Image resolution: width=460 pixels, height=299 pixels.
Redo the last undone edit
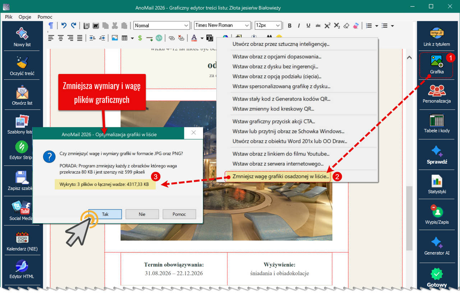coord(74,25)
